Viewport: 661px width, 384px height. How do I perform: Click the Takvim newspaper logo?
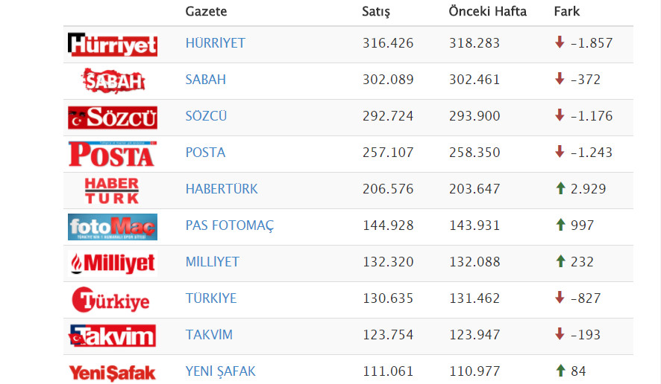coord(113,336)
